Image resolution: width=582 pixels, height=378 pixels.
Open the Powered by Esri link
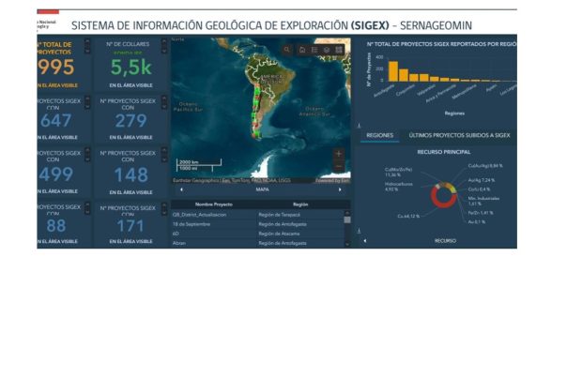[x=332, y=181]
